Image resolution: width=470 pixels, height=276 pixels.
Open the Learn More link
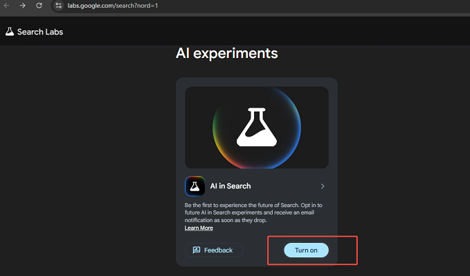199,228
